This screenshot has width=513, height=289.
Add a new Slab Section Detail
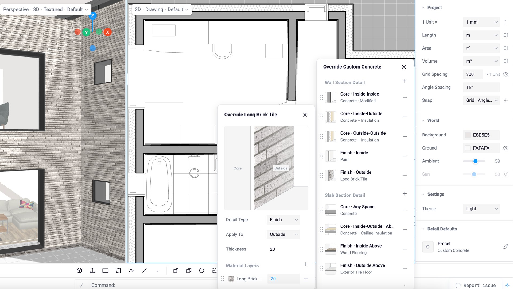point(405,194)
